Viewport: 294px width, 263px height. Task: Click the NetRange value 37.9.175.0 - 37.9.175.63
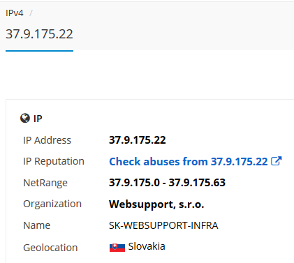click(x=167, y=183)
